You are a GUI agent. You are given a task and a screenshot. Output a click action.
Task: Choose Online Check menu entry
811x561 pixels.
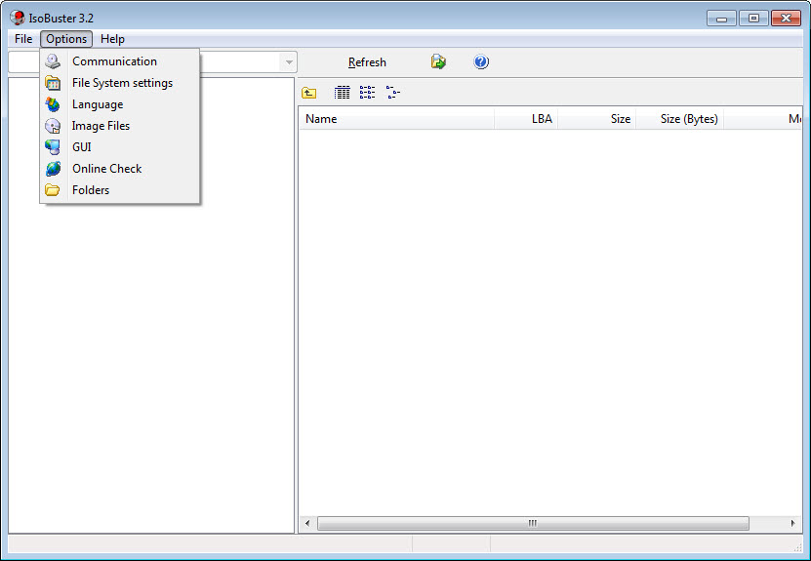pyautogui.click(x=119, y=169)
